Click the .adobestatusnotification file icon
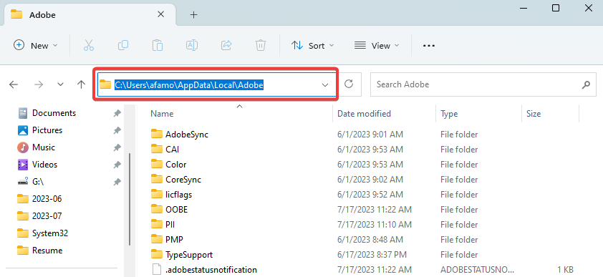Screen dimensions: 603x277 coord(157,269)
